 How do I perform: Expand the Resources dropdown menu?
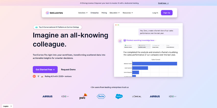(128, 13)
